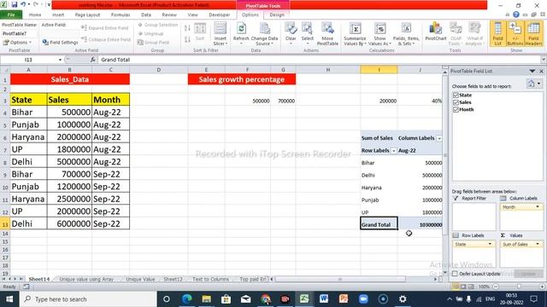Open PowerPoint from the taskbar
Viewport: 547px width, 307px height.
(x=344, y=299)
